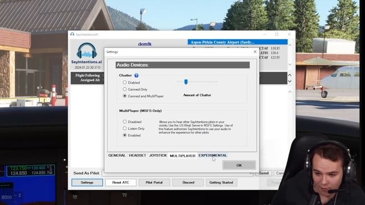Click the Getting Started button
365x205 pixels.
click(x=221, y=182)
